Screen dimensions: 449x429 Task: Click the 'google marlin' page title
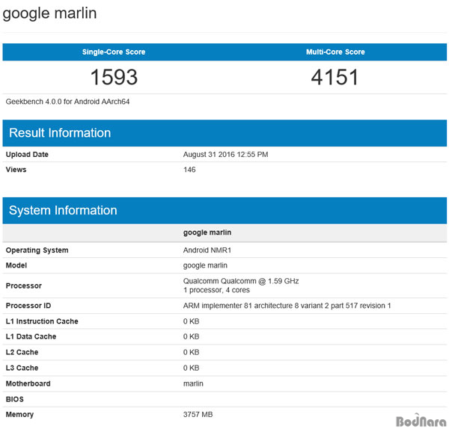49,13
